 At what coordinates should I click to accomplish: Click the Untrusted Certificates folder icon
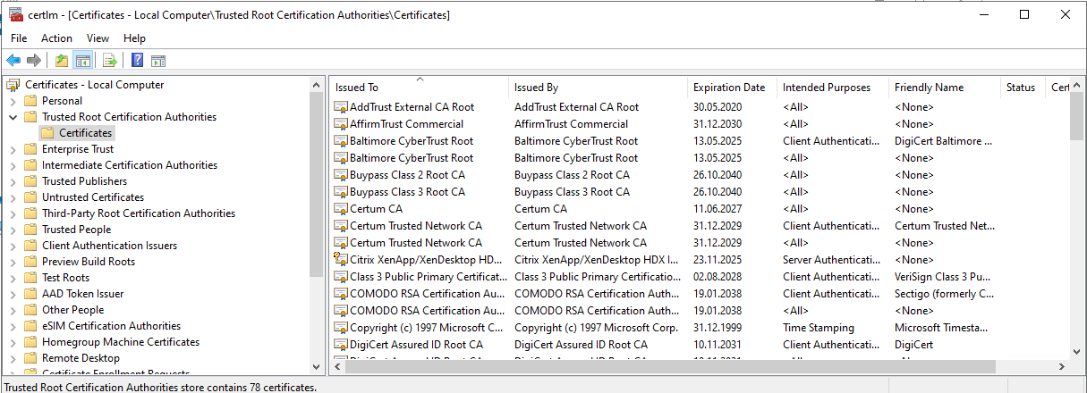coord(30,197)
